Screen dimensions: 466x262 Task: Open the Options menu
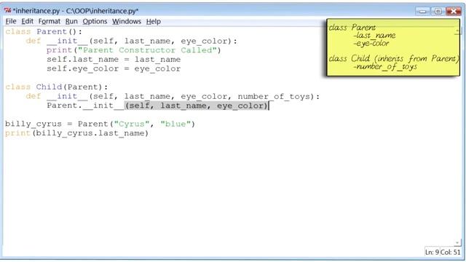click(95, 21)
